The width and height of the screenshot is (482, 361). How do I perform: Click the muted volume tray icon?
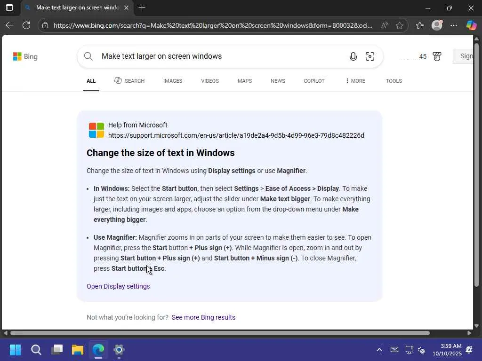pyautogui.click(x=421, y=350)
